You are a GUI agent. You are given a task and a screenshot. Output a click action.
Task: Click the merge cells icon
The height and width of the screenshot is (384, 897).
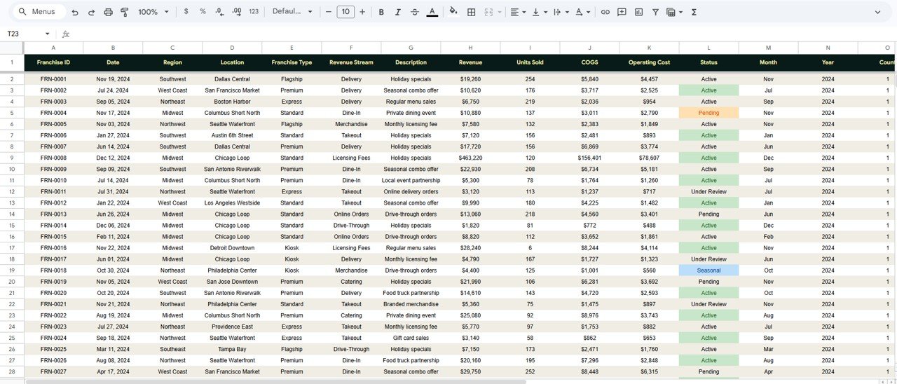coord(488,12)
